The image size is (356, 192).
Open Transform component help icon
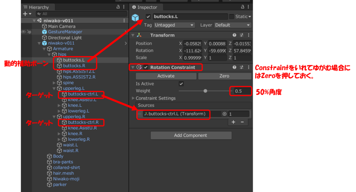tap(234, 35)
